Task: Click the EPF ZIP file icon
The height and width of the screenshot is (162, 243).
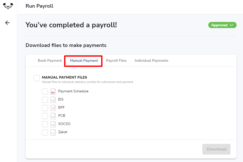Action: tap(53, 108)
